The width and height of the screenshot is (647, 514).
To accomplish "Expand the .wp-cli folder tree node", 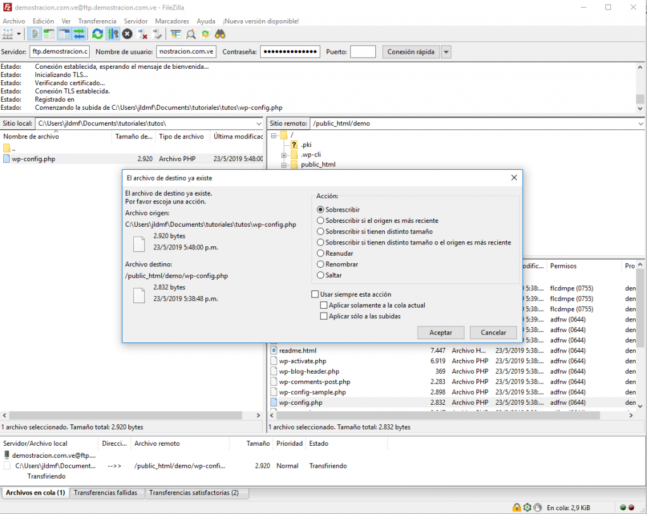I will (x=284, y=155).
